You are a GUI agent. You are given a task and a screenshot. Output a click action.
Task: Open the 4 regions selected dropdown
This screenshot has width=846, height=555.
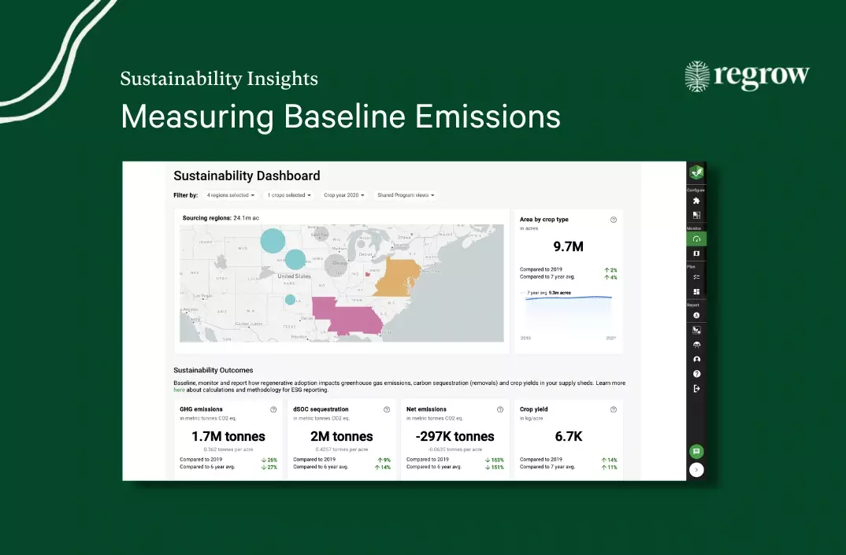tap(230, 194)
